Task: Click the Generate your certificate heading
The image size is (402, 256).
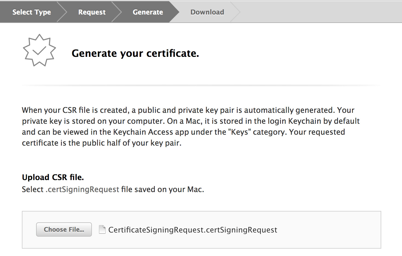Action: (135, 53)
